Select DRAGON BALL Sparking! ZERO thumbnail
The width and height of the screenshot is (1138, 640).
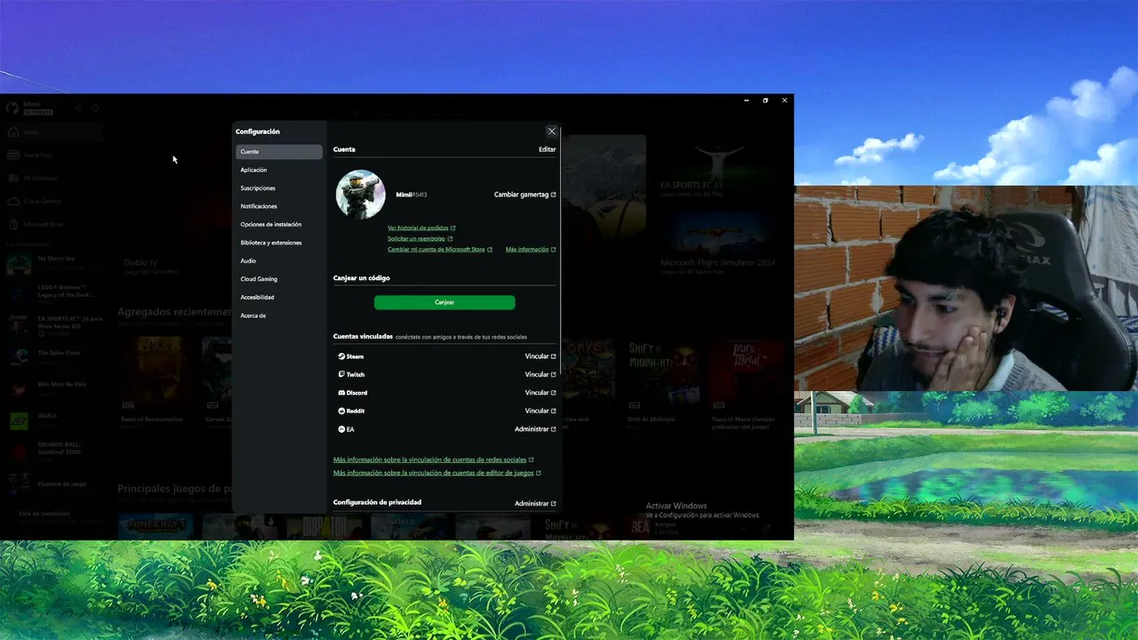(19, 450)
